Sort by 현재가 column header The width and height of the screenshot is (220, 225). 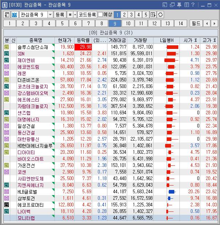[x=64, y=40]
